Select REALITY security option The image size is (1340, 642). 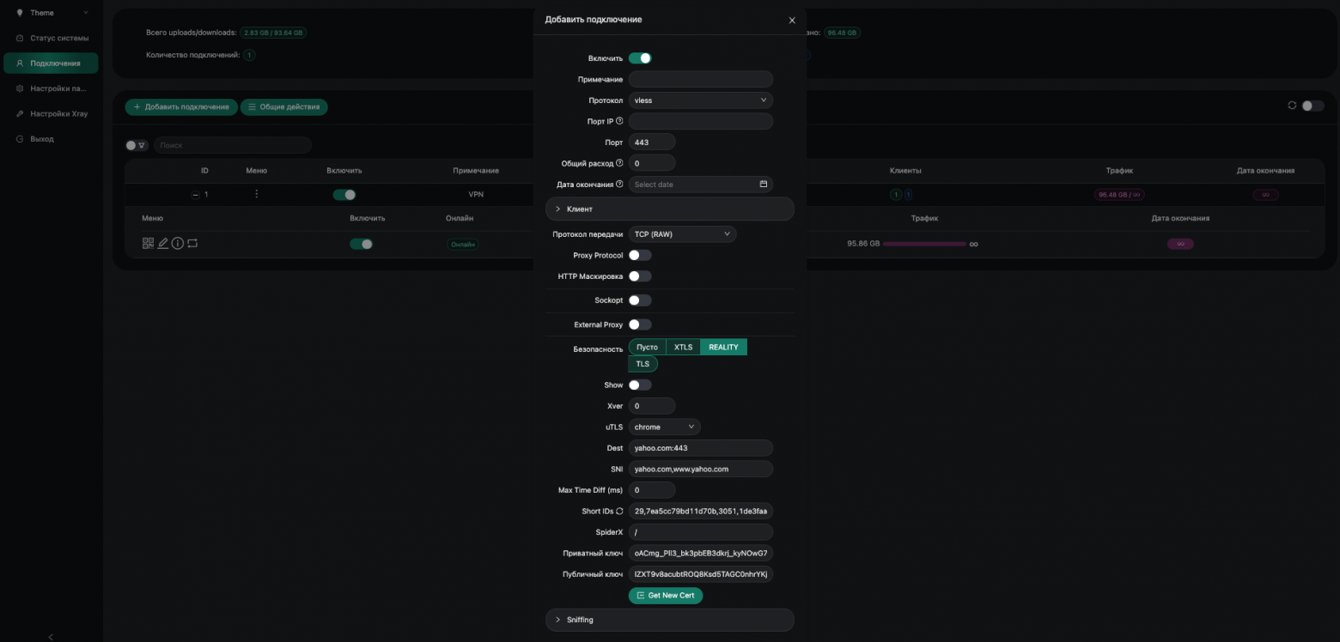pyautogui.click(x=723, y=347)
